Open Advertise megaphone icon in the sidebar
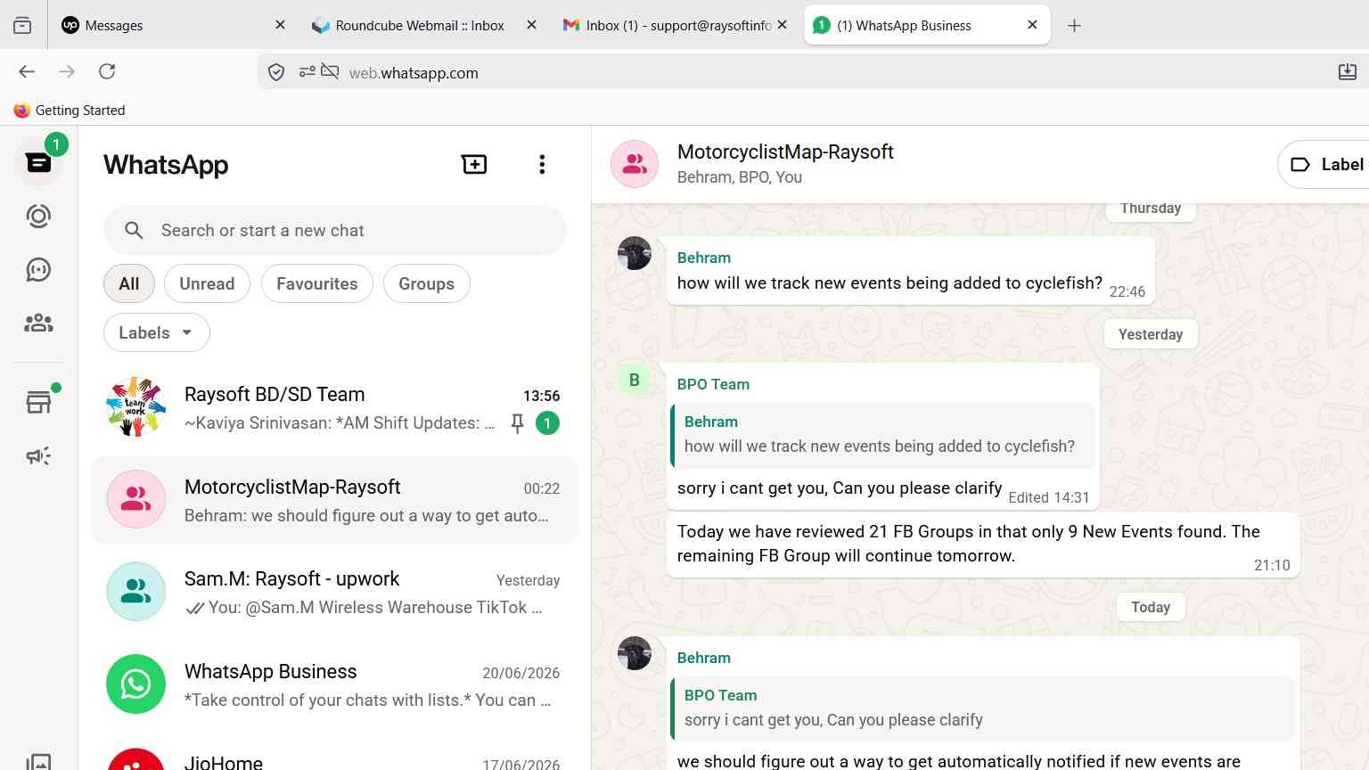1369x770 pixels. [38, 456]
